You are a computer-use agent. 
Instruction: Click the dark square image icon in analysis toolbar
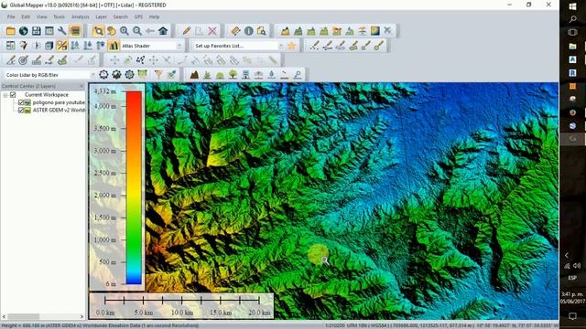tap(374, 31)
